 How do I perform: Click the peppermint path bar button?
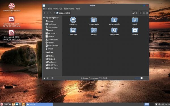63,13
